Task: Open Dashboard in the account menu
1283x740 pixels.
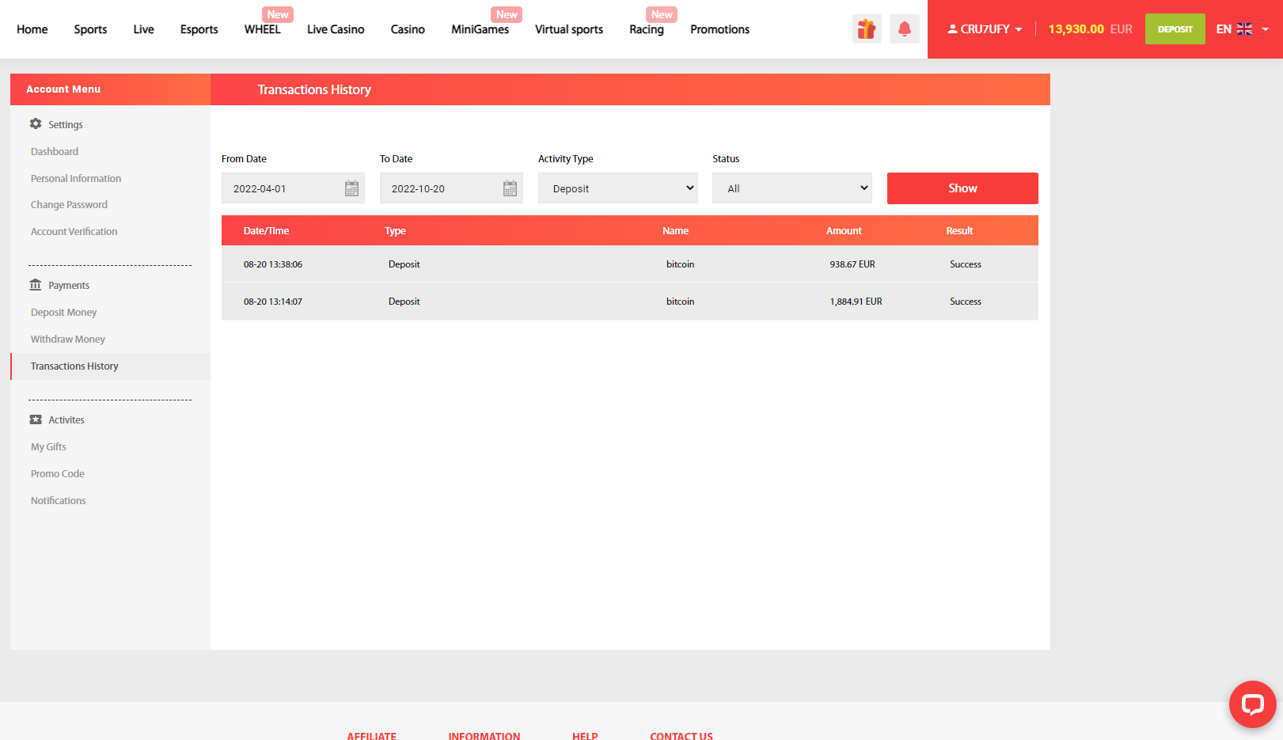Action: (x=55, y=151)
